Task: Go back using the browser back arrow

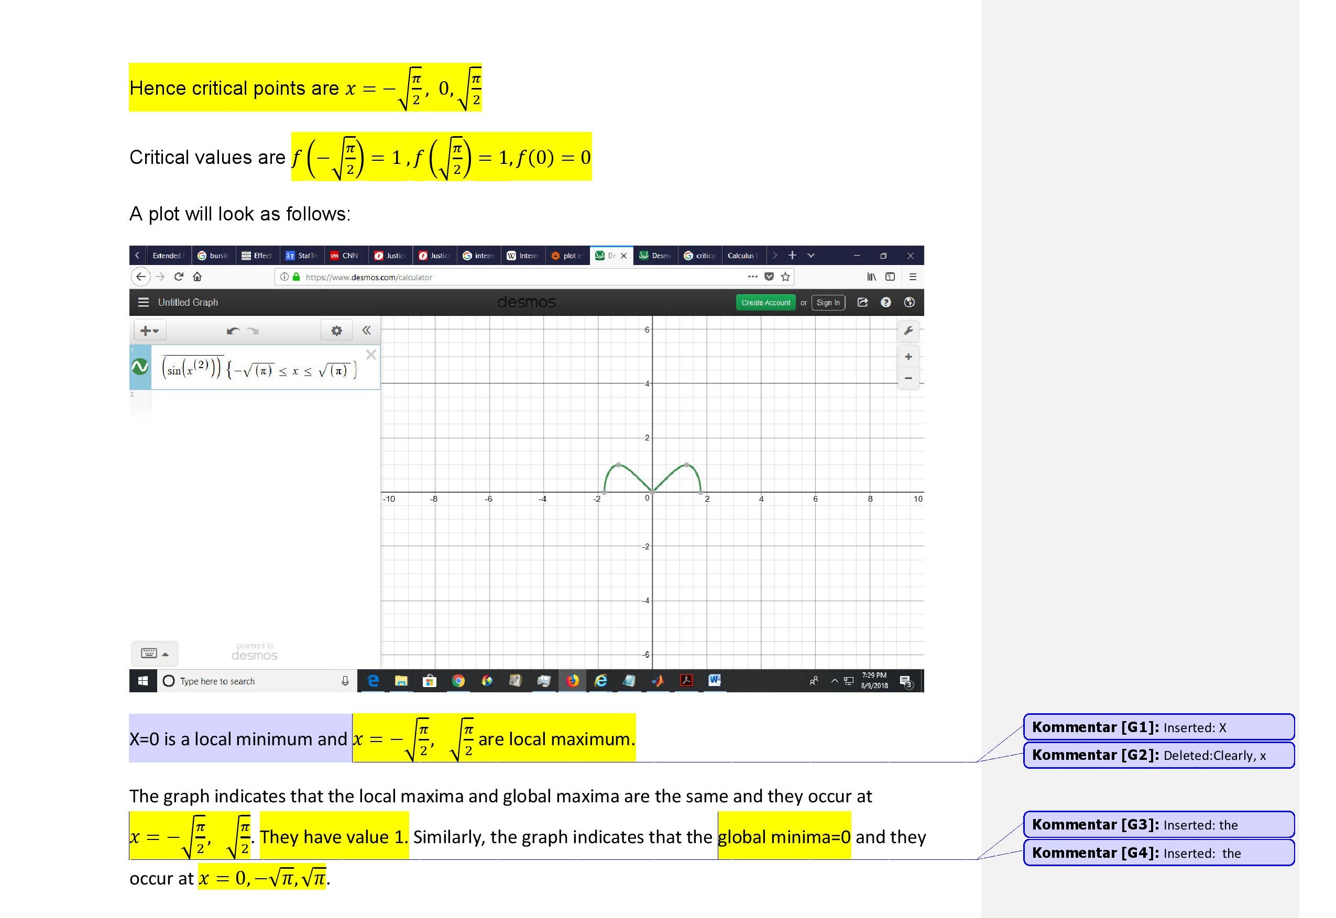Action: [141, 276]
